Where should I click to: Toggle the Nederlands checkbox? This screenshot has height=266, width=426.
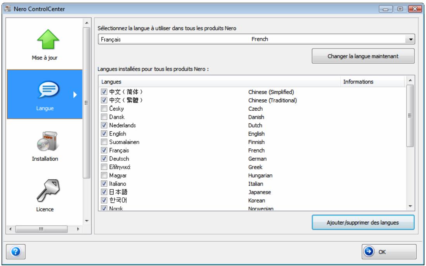104,125
